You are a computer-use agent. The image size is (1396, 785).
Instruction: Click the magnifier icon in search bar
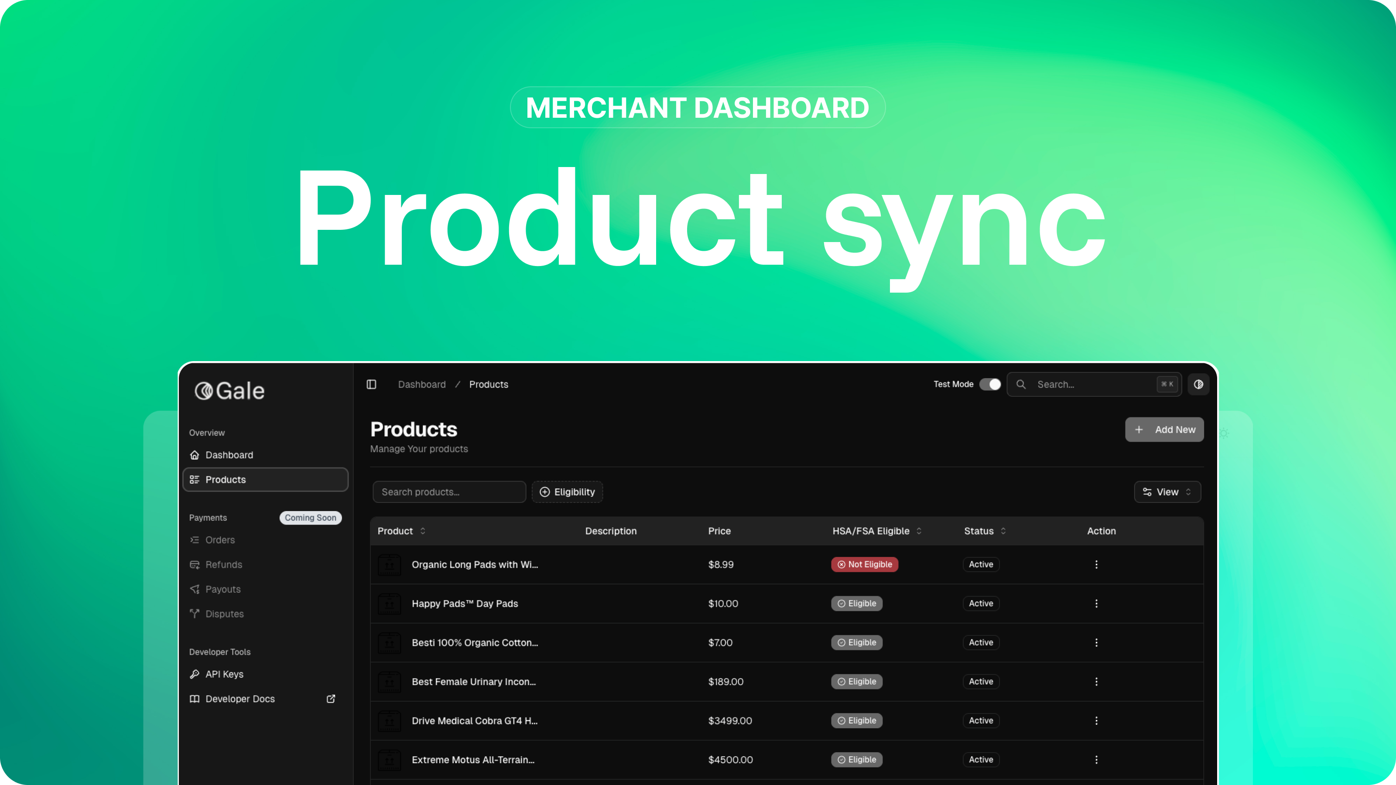1021,384
